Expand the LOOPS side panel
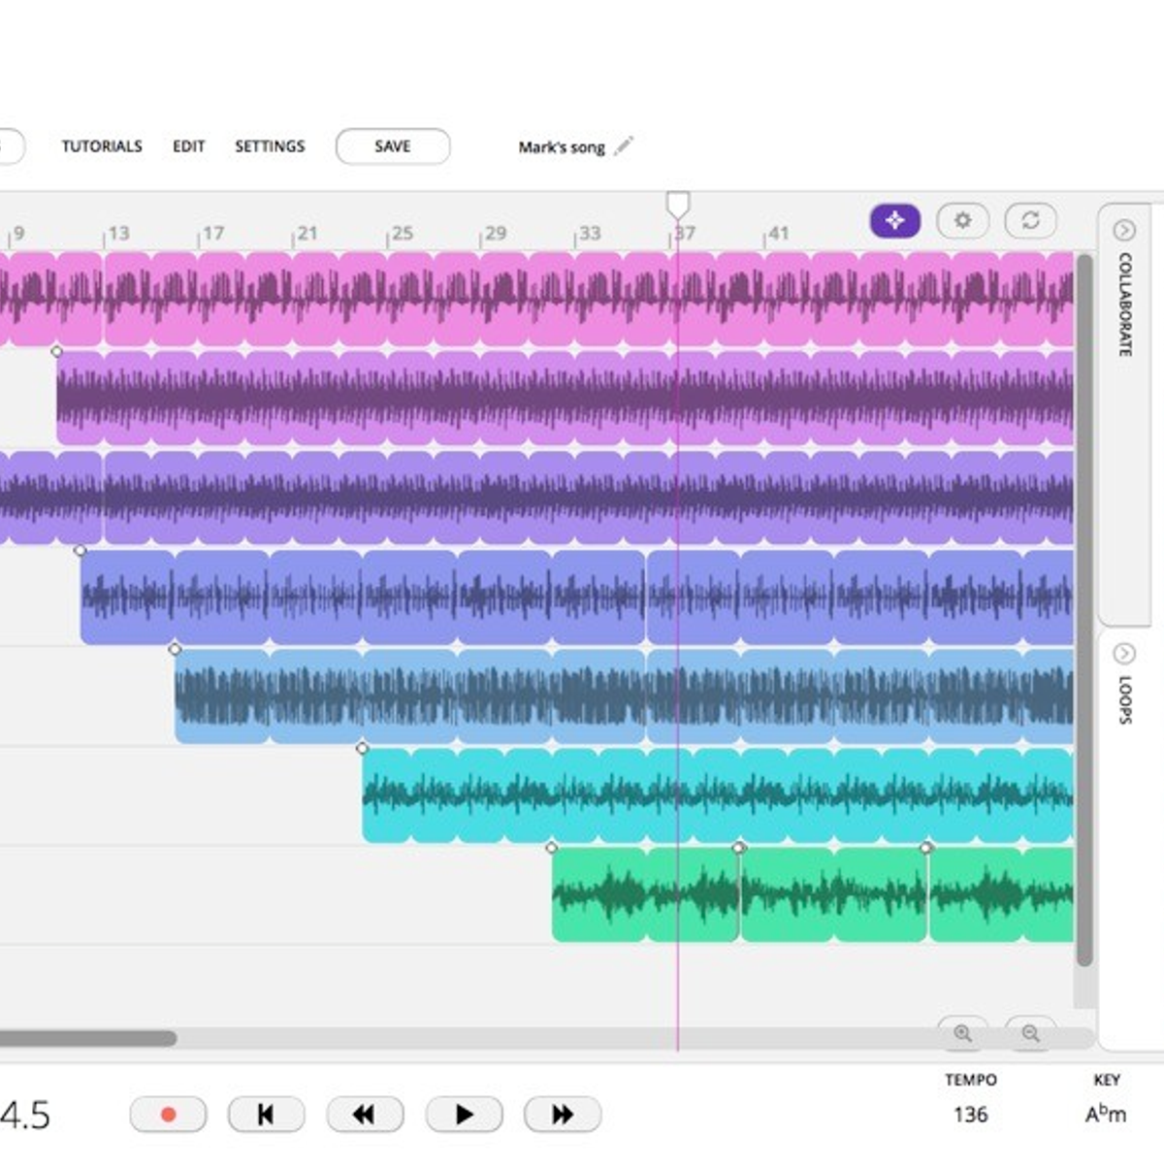The width and height of the screenshot is (1164, 1164). click(1125, 652)
